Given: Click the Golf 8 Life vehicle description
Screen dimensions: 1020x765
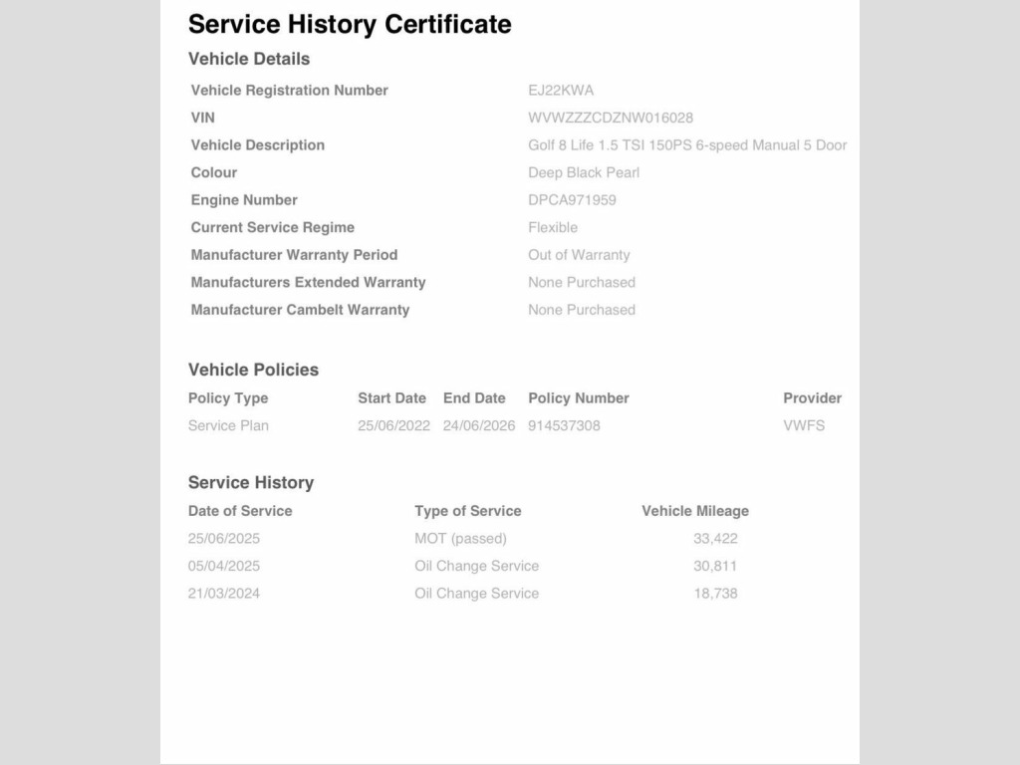Looking at the screenshot, I should pos(687,145).
